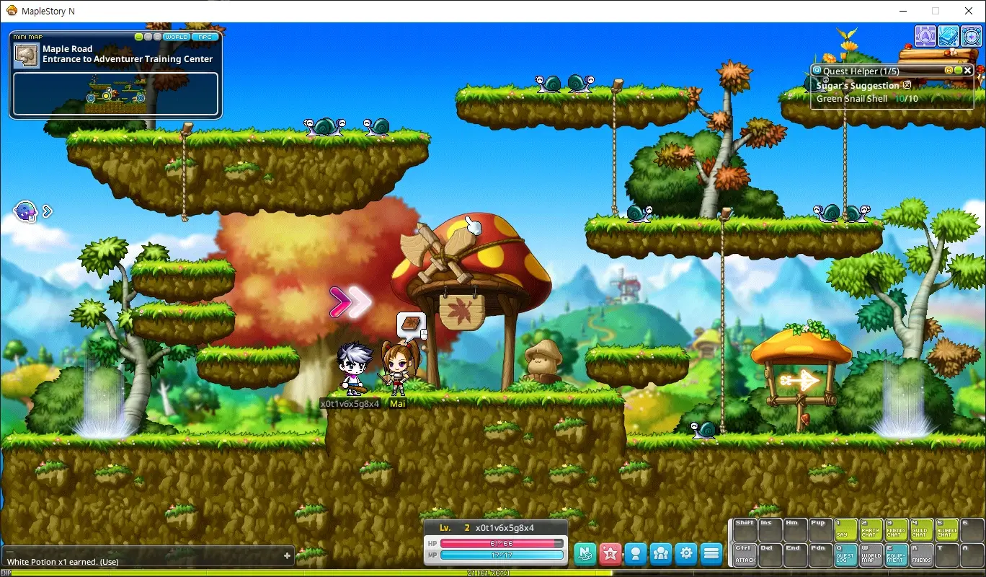The width and height of the screenshot is (986, 577).
Task: Click the glowing arrow signpost under orange mushroom
Action: [800, 380]
